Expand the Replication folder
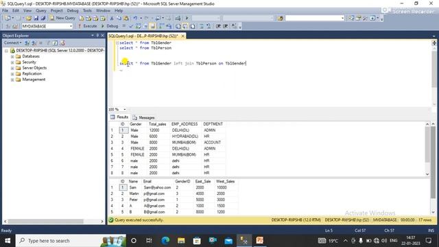 (12, 74)
